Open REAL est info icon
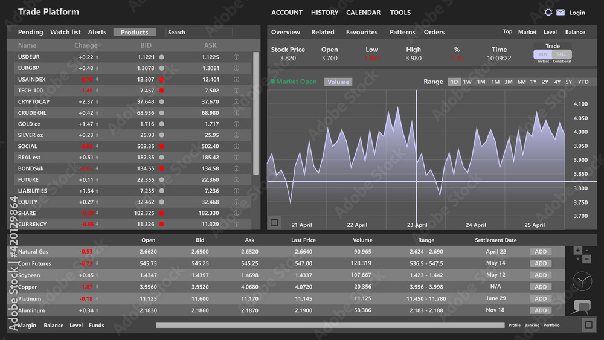Viewport: 604px width, 340px height. click(236, 158)
